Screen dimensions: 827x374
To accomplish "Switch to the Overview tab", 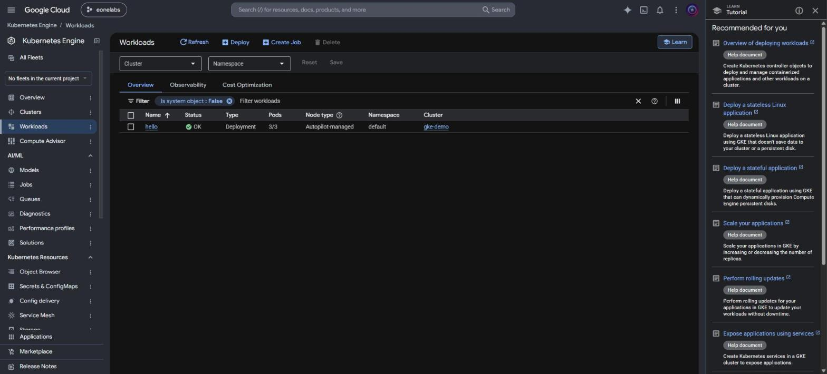I will pos(140,85).
